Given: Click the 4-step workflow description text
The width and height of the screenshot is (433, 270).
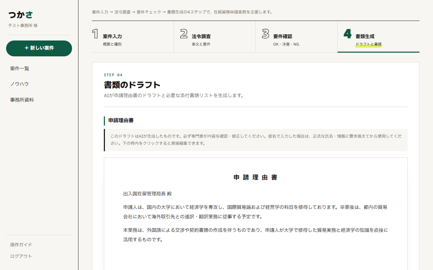Looking at the screenshot, I should pos(182,12).
